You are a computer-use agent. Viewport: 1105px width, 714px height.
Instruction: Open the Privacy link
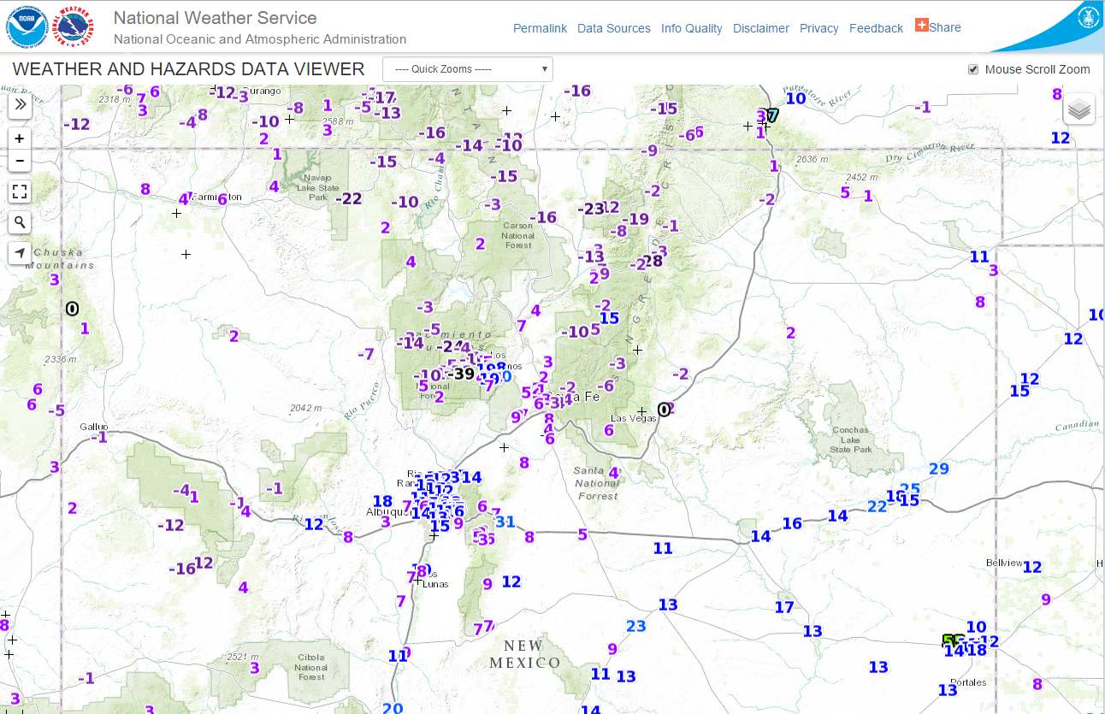coord(819,28)
